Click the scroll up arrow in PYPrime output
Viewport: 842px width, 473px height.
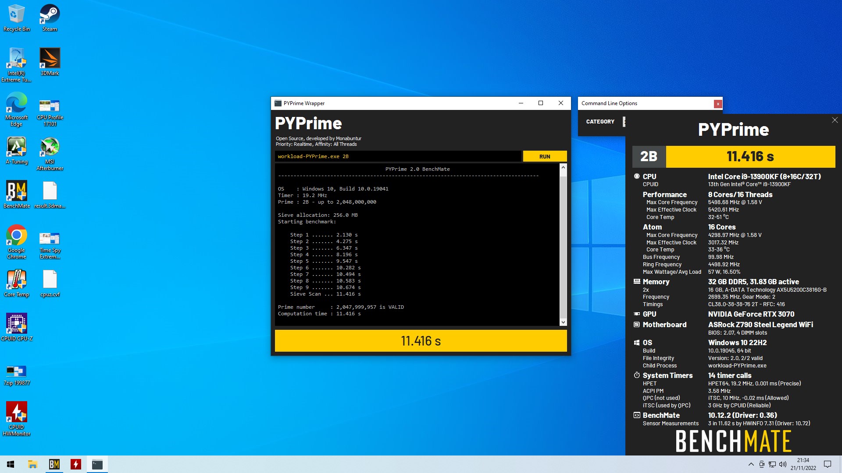pos(563,168)
